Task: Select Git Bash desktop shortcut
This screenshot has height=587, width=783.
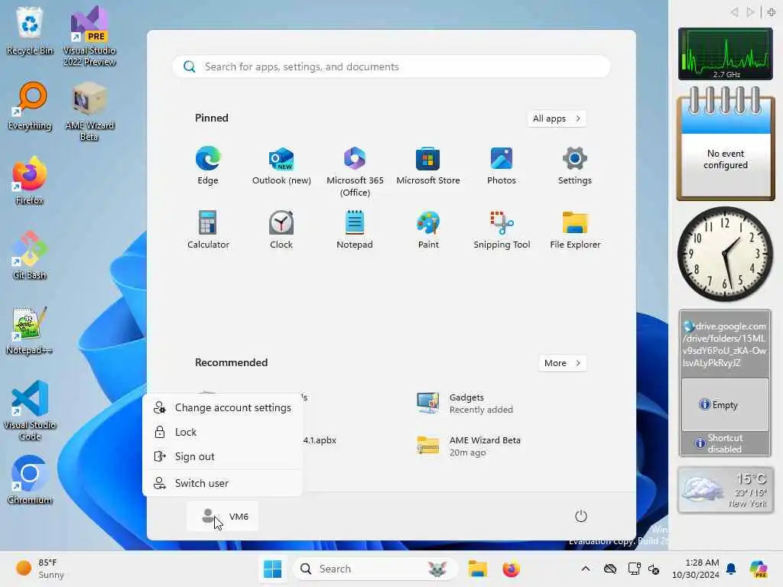Action: [x=30, y=255]
